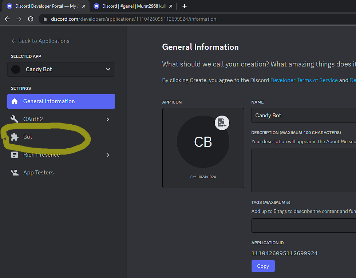Close the Discord #genel tab
356x278 pixels.
point(171,6)
